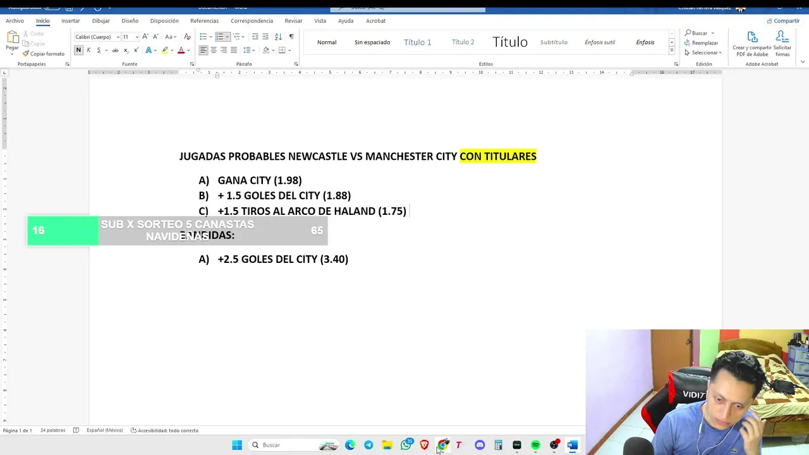
Task: Switch to the Acrobat tab
Action: point(375,21)
